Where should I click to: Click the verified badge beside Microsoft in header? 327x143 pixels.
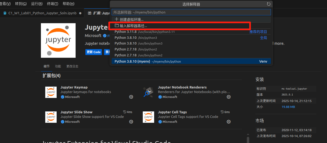(104, 36)
